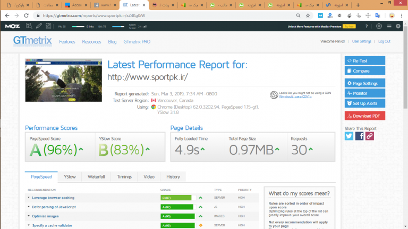Go back in browser history
The height and width of the screenshot is (229, 408).
(7, 15)
